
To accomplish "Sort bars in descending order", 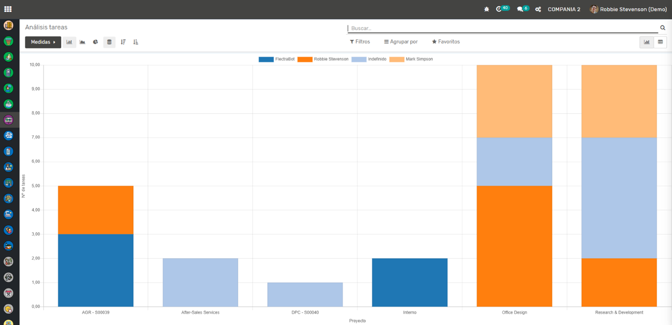I will point(123,42).
